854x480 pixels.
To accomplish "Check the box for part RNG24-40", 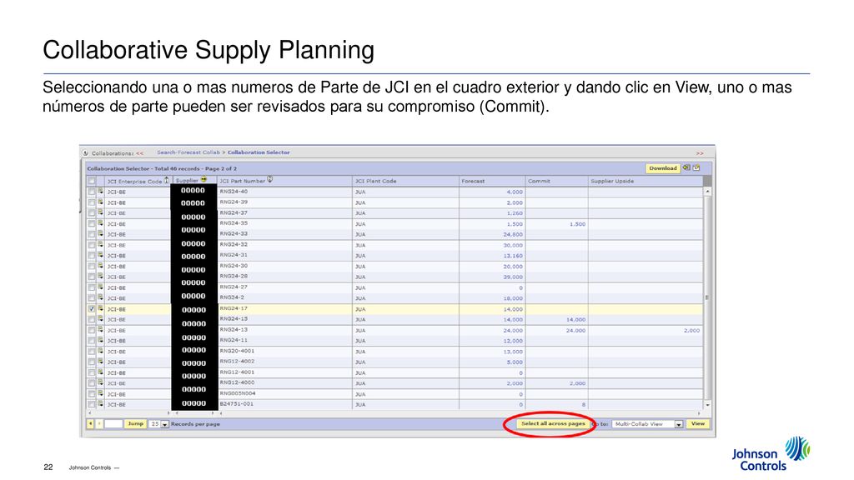I will tap(92, 192).
